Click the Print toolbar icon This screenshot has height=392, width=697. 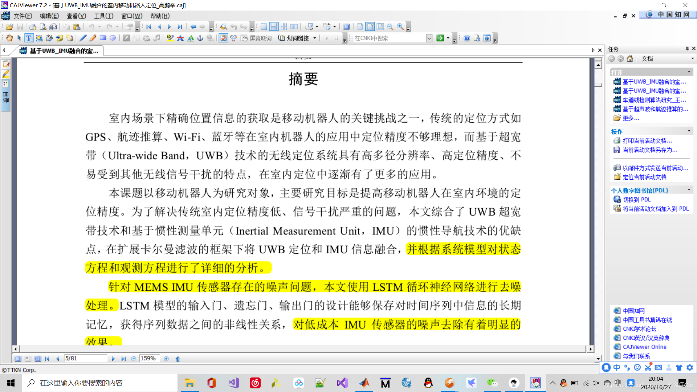click(x=33, y=27)
